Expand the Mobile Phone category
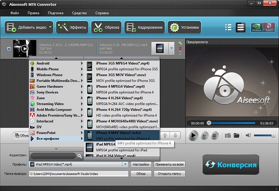Screen dimensions: 279x191 pos(56,69)
